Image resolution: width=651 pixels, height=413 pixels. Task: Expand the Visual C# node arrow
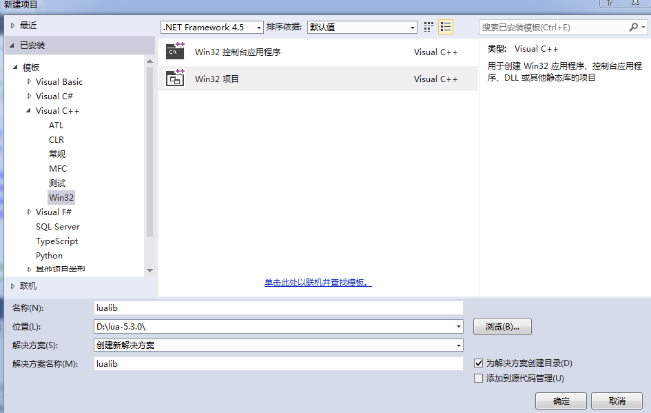tap(29, 96)
